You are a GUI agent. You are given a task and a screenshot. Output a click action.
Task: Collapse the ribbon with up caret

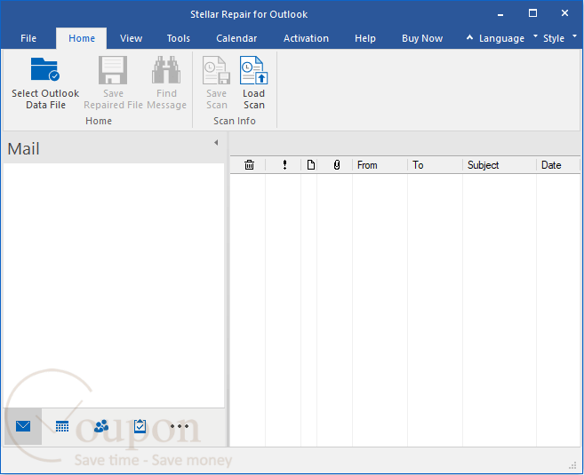469,37
